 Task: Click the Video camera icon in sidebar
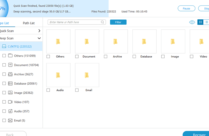[10, 102]
